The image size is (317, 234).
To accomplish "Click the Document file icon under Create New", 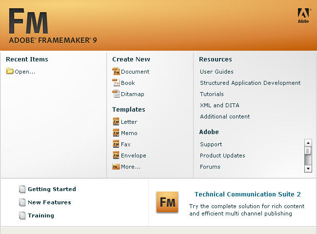I will pos(116,71).
